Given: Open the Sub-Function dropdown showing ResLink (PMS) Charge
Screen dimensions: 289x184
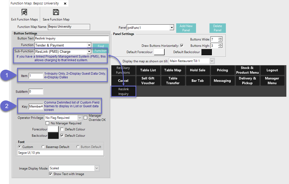Looking at the screenshot, I should tap(89, 52).
